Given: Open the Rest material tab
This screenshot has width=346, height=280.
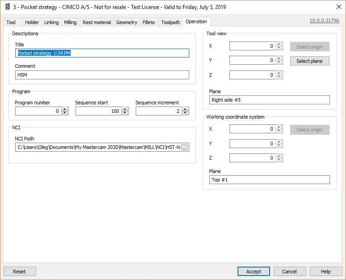Looking at the screenshot, I should (96, 22).
